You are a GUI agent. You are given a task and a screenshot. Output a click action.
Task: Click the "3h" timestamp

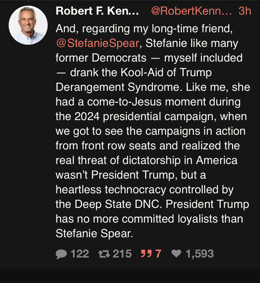pos(245,11)
